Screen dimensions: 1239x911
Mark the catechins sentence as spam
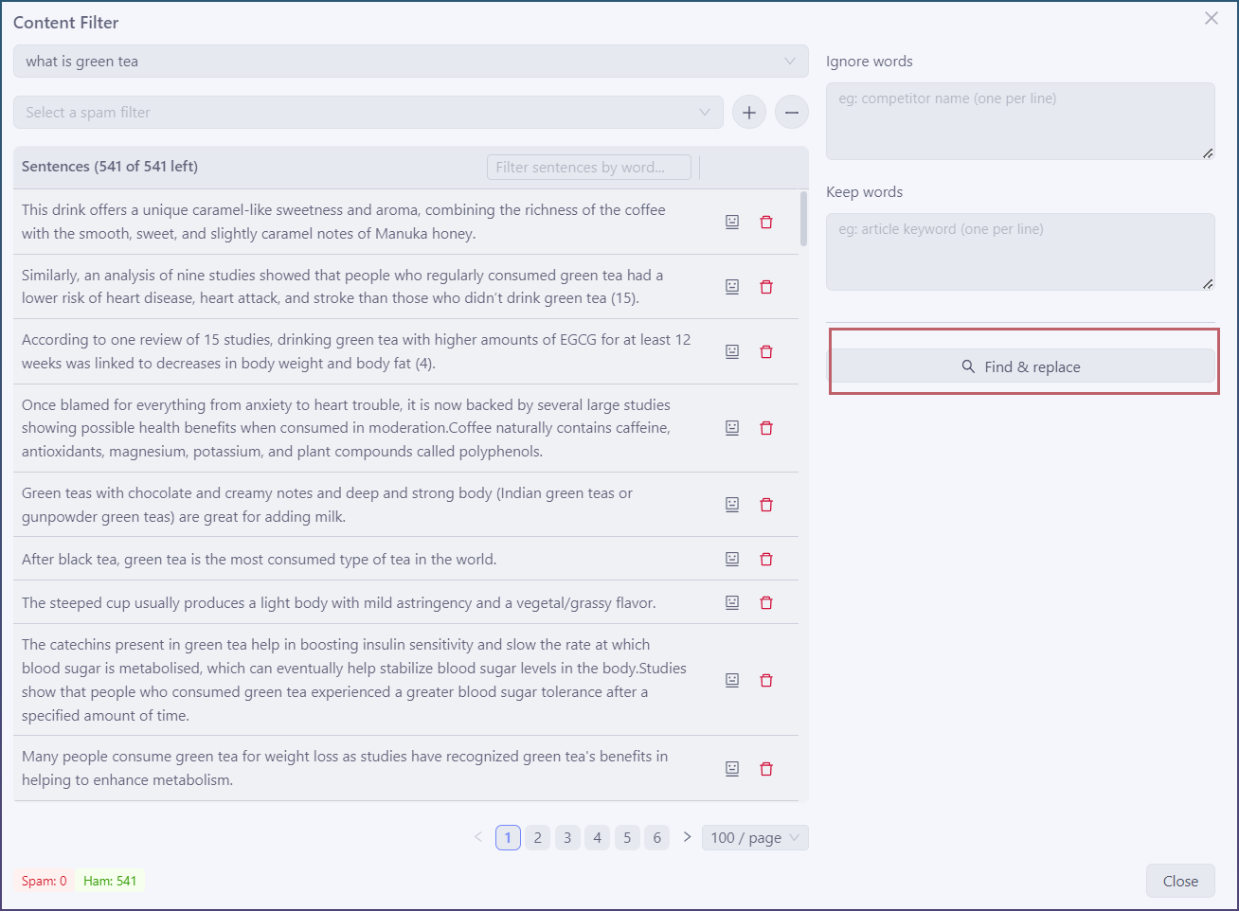pyautogui.click(x=732, y=680)
